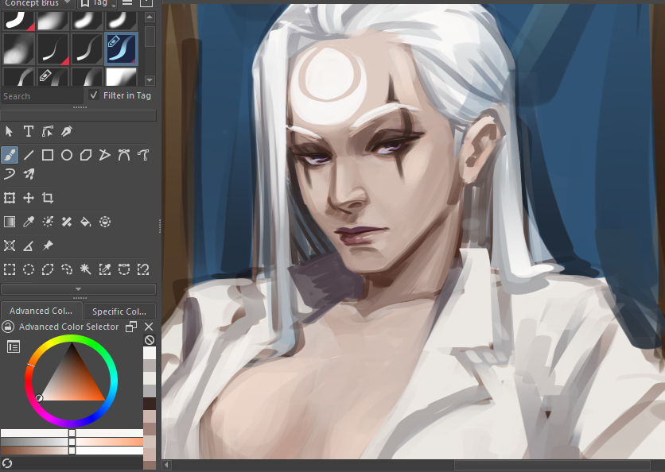
Task: Lock the Advanced Color Selector docker
Action: 8,327
